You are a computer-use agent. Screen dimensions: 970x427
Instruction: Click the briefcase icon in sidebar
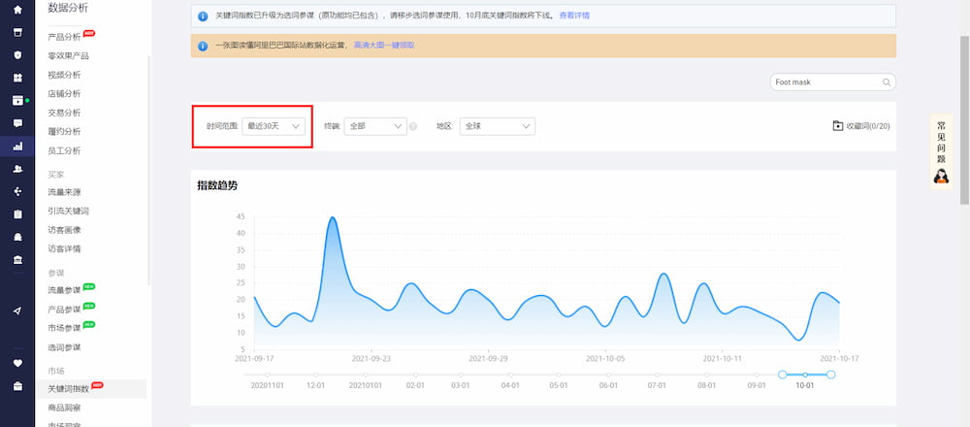[17, 386]
